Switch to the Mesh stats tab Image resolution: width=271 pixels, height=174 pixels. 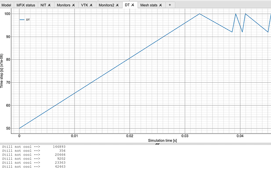click(150, 5)
